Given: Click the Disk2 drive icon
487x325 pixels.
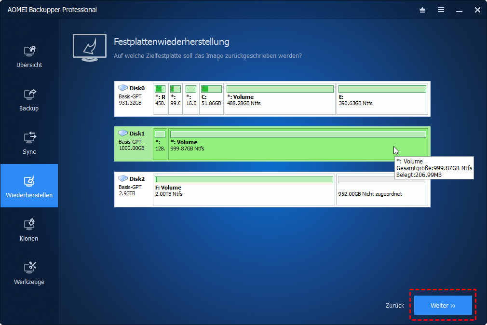Looking at the screenshot, I should click(x=123, y=178).
